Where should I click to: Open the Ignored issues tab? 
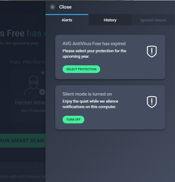pos(153,20)
